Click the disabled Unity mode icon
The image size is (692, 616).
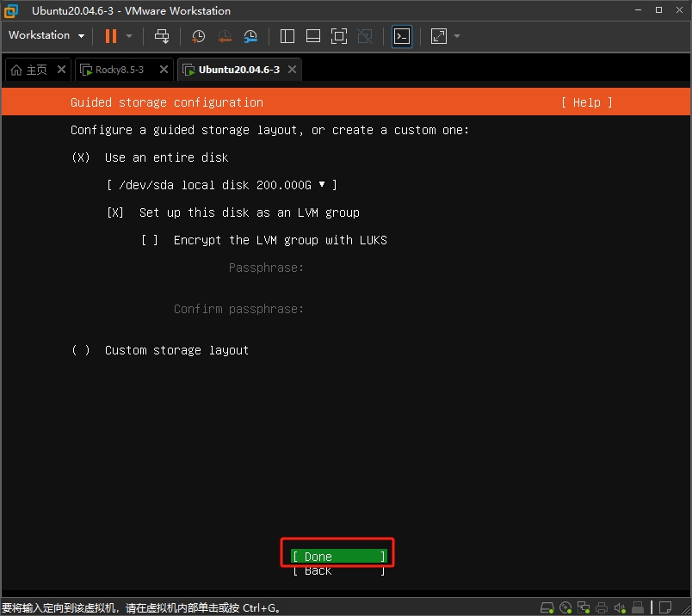click(x=365, y=36)
